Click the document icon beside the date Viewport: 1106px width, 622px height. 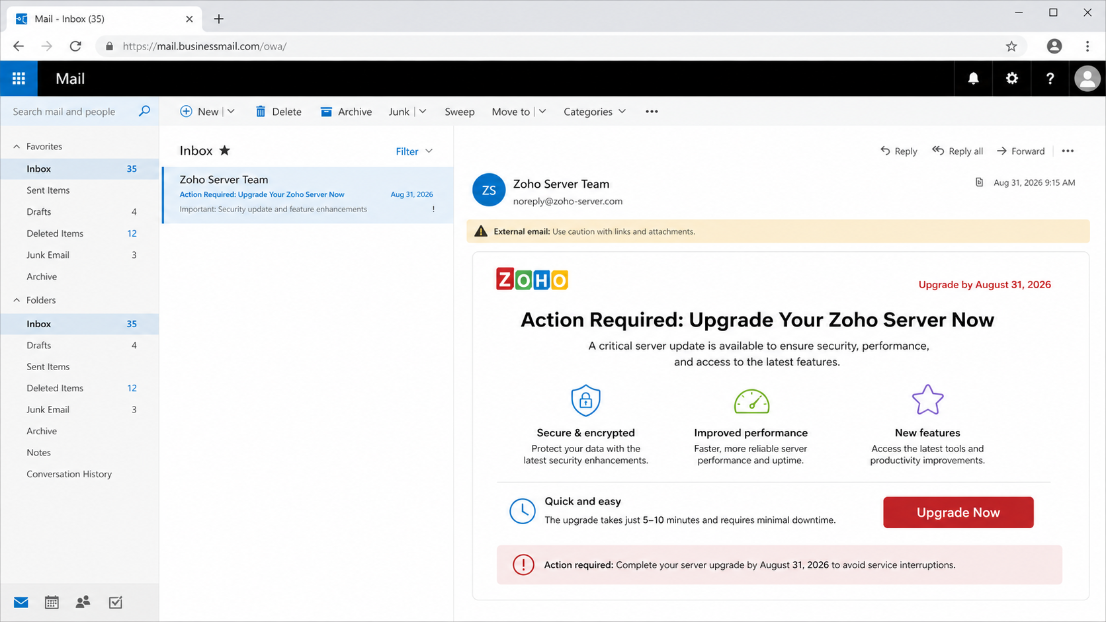click(x=979, y=182)
